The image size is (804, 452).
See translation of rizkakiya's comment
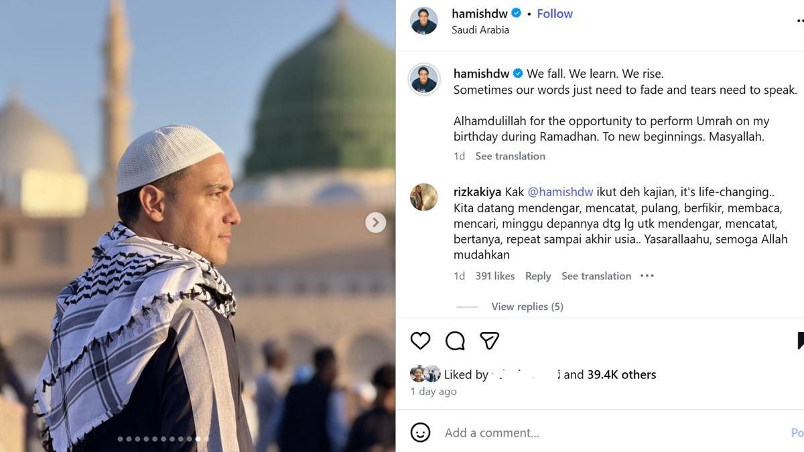point(596,276)
